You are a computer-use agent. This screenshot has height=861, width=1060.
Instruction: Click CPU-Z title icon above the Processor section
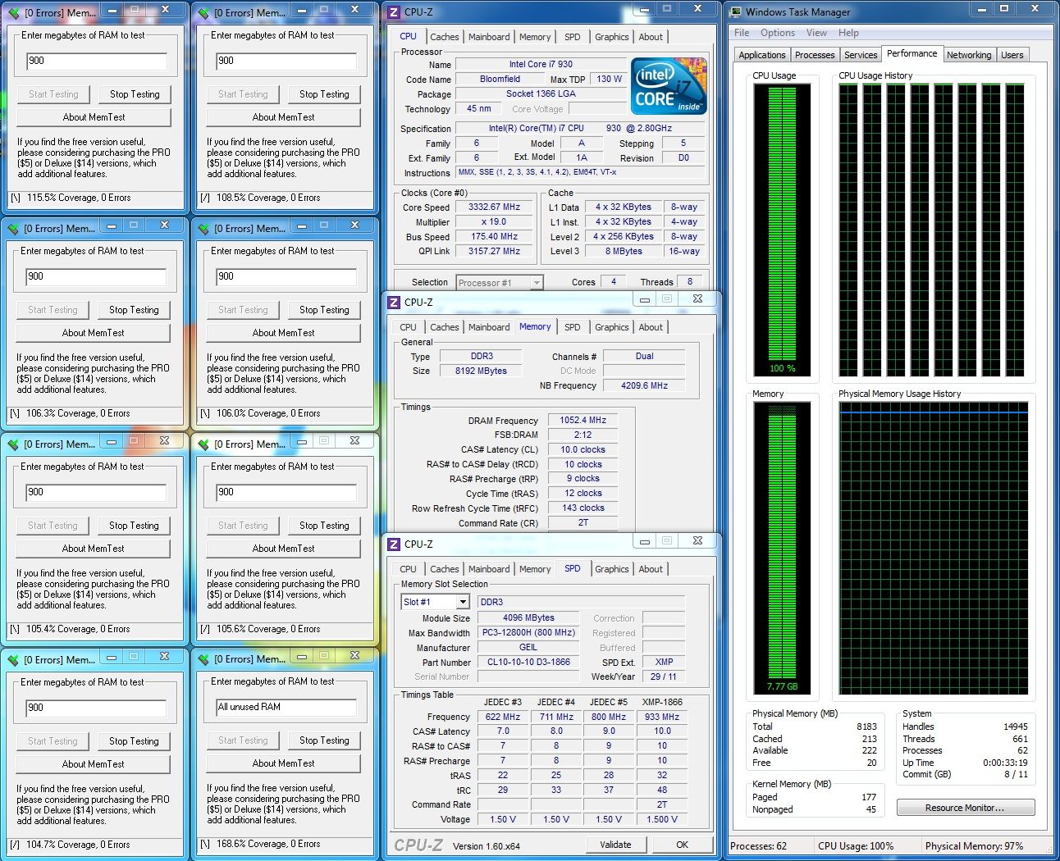(394, 11)
